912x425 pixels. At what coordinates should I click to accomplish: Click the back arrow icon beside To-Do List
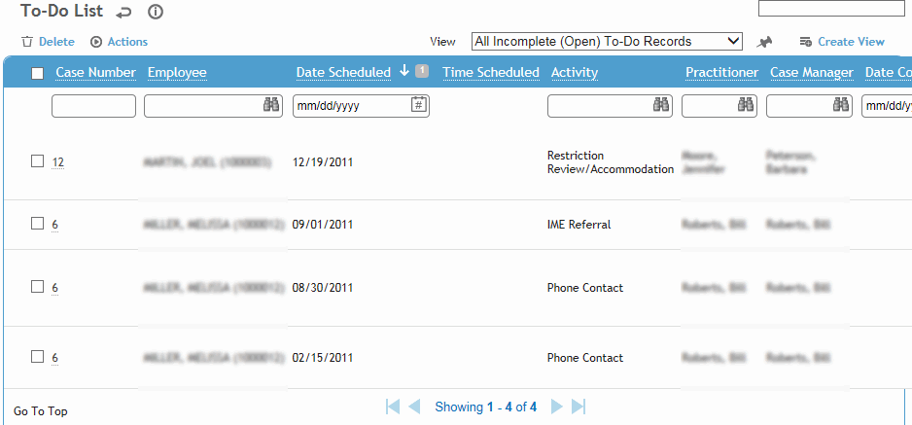[x=123, y=12]
